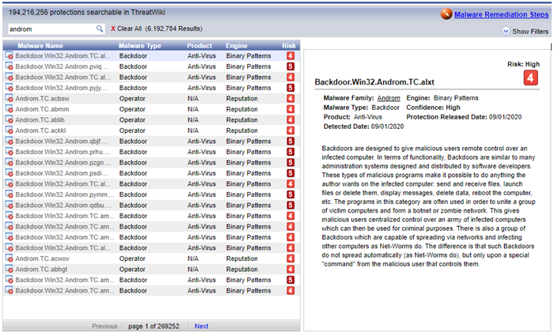The width and height of the screenshot is (554, 332).
Task: Click the Malware Remediation Steps icon
Action: pos(448,13)
